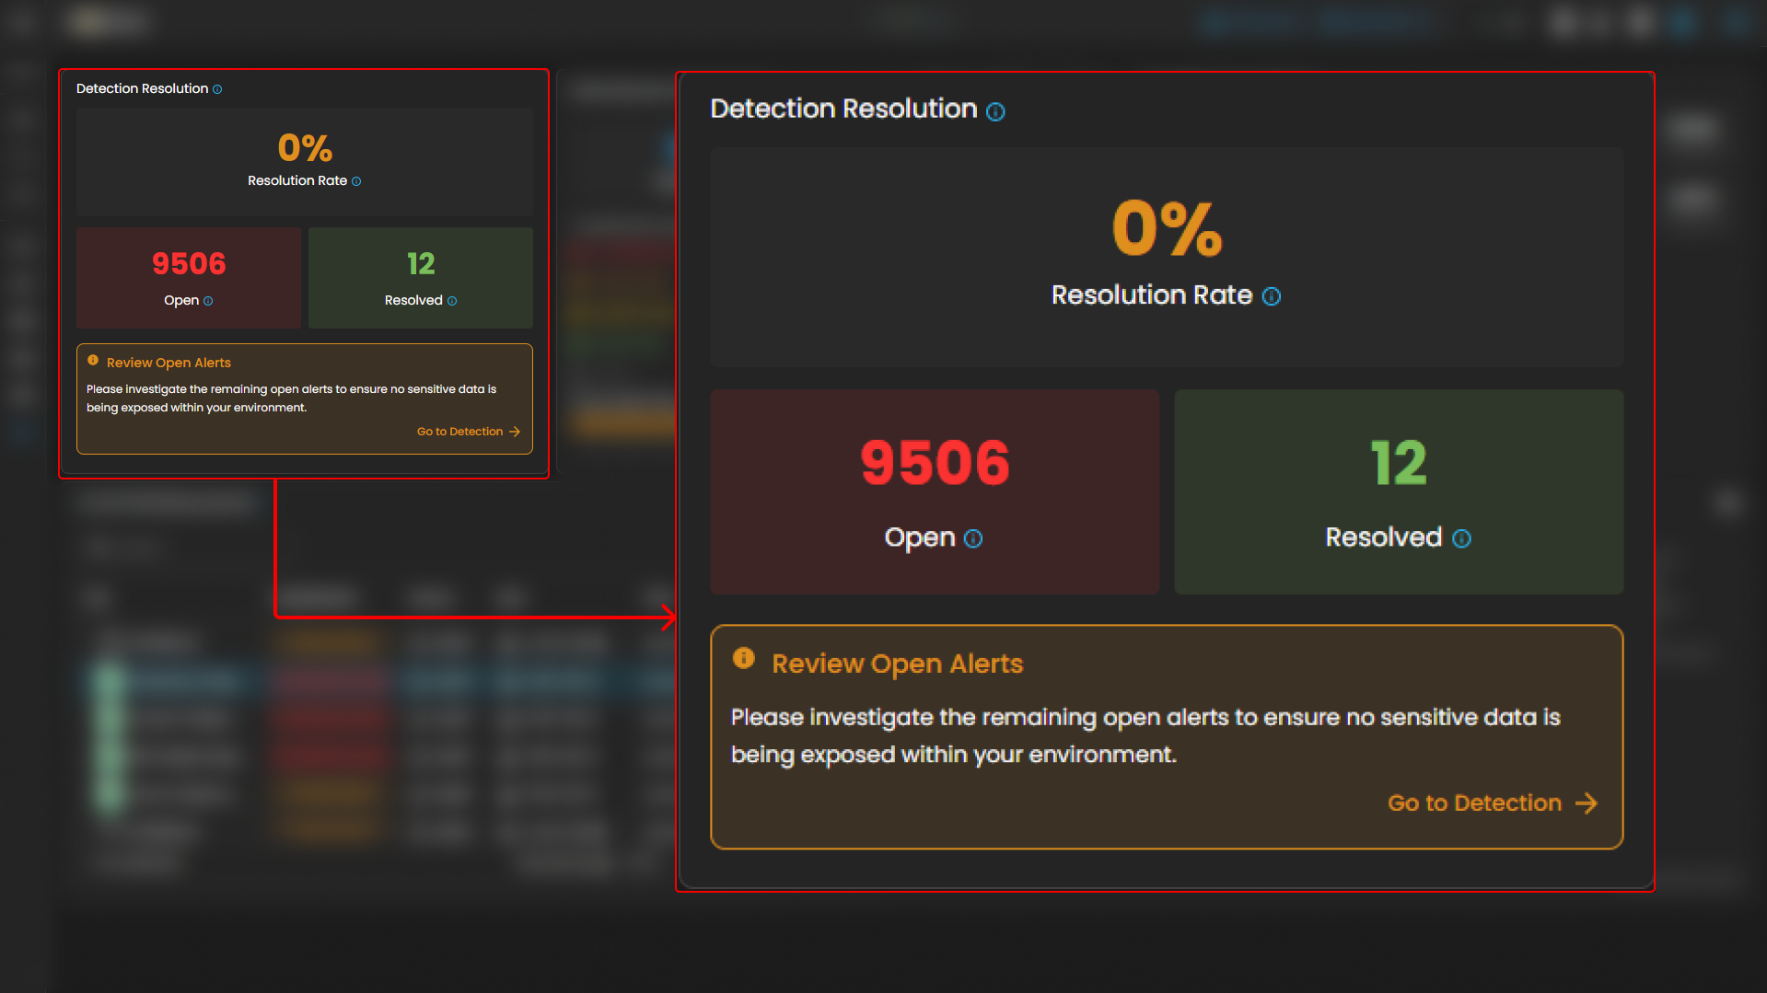Open Go to Detection link in enlarged panel
This screenshot has width=1767, height=993.
tap(1474, 803)
